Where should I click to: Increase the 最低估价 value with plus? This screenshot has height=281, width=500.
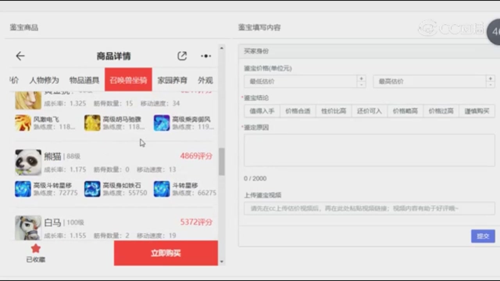361,78
